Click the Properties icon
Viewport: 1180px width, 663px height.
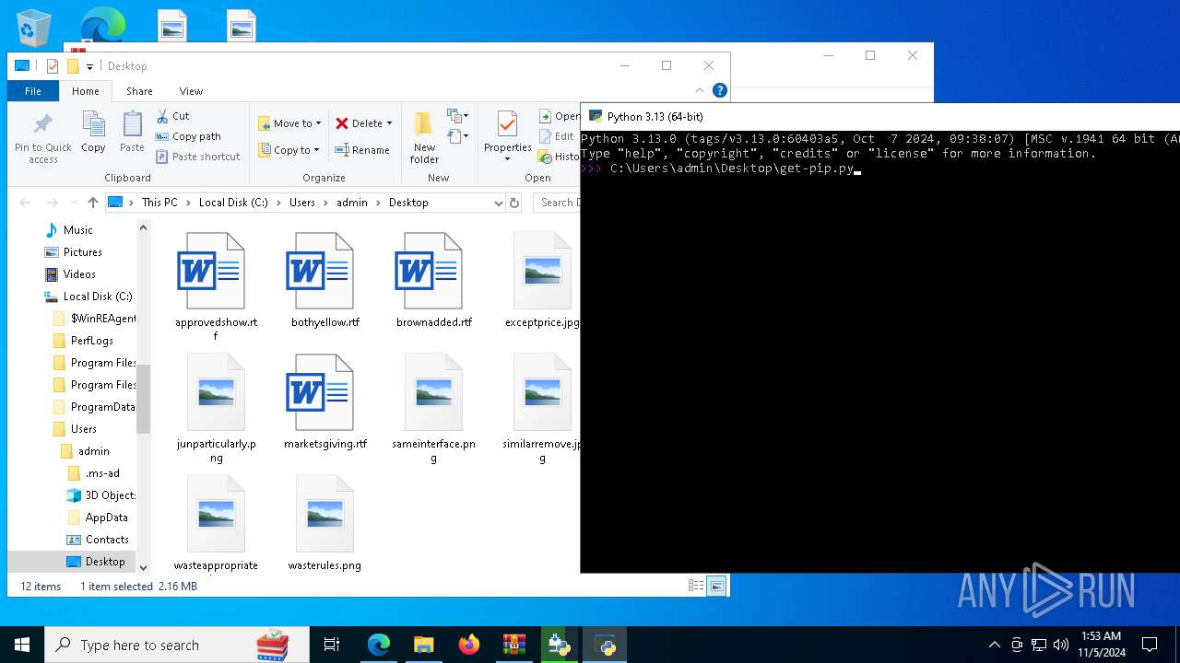(x=507, y=124)
